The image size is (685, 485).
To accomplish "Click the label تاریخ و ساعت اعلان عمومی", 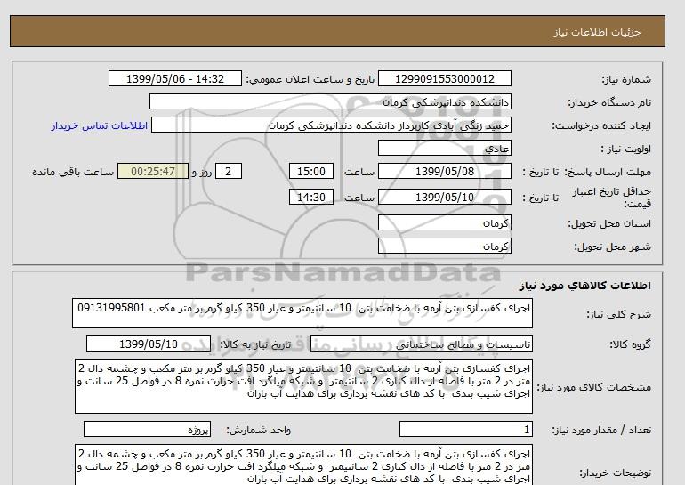I will click(310, 79).
